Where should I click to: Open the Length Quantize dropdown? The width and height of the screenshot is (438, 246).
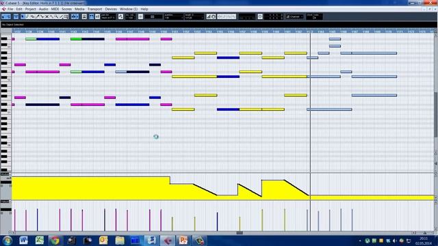click(x=194, y=16)
